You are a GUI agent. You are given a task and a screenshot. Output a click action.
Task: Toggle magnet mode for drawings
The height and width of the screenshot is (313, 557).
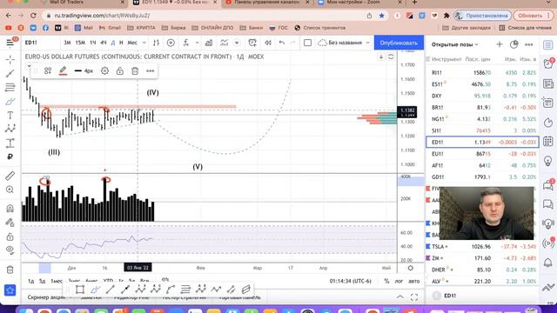(x=10, y=209)
